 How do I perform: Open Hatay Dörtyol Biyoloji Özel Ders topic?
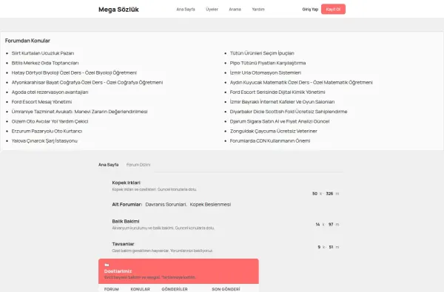[x=74, y=72]
